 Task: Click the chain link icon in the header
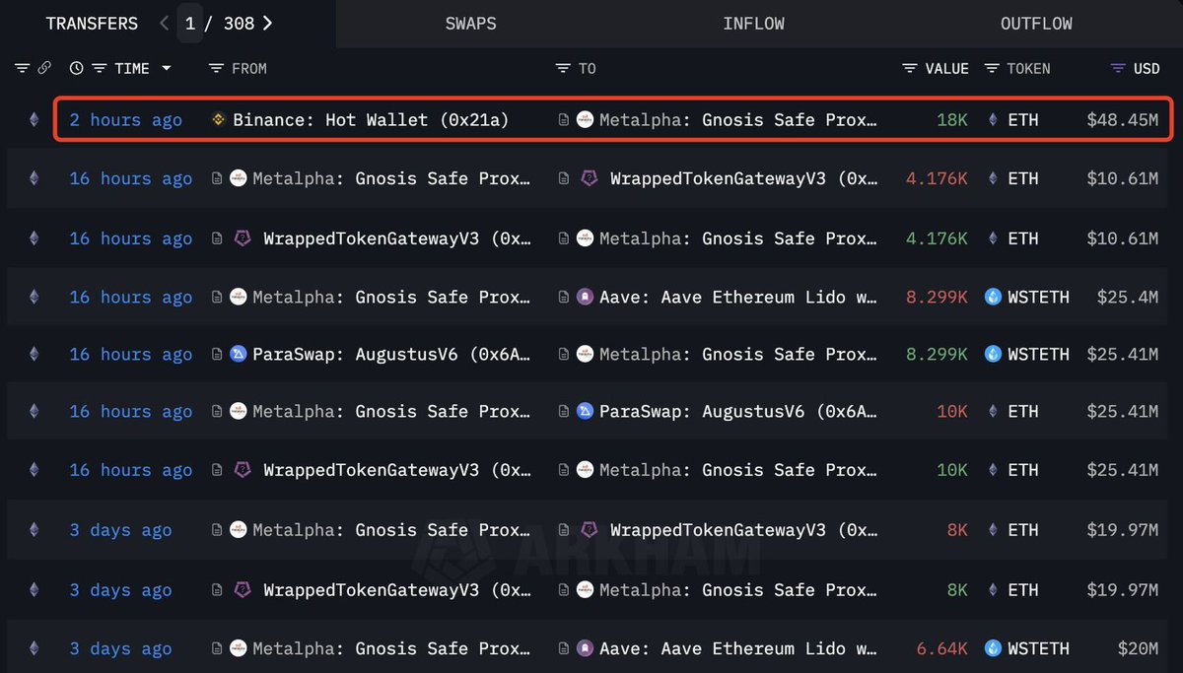[44, 68]
